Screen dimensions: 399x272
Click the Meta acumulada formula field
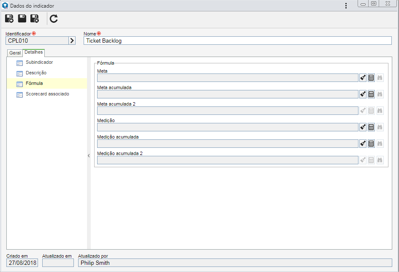click(228, 94)
